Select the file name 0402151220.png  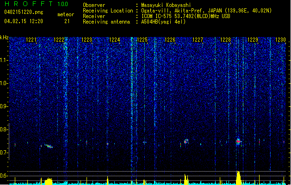click(x=24, y=12)
